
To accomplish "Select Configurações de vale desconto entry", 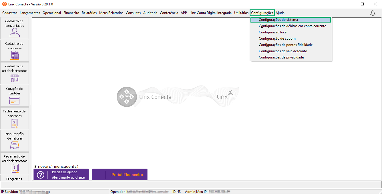I will (x=291, y=51).
